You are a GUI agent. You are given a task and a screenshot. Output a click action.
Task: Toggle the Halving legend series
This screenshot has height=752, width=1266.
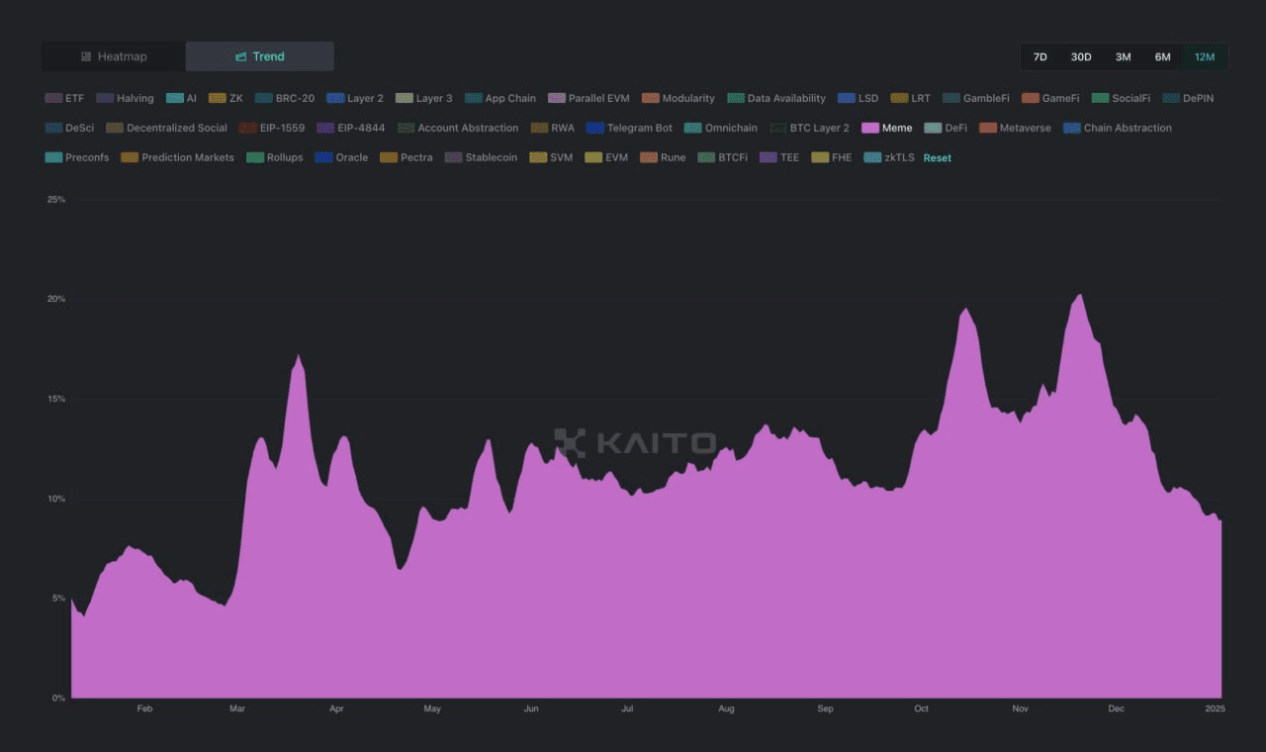126,98
